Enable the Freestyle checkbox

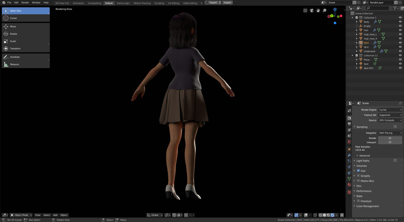(358, 201)
